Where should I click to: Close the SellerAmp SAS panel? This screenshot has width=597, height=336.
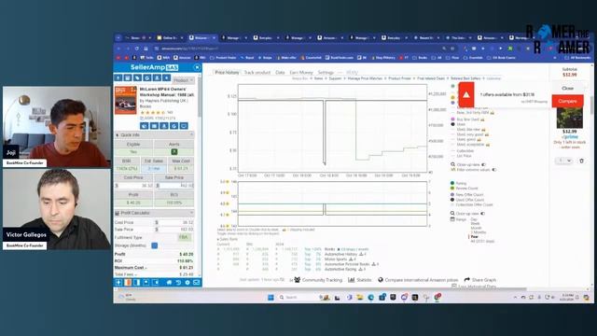(x=197, y=67)
